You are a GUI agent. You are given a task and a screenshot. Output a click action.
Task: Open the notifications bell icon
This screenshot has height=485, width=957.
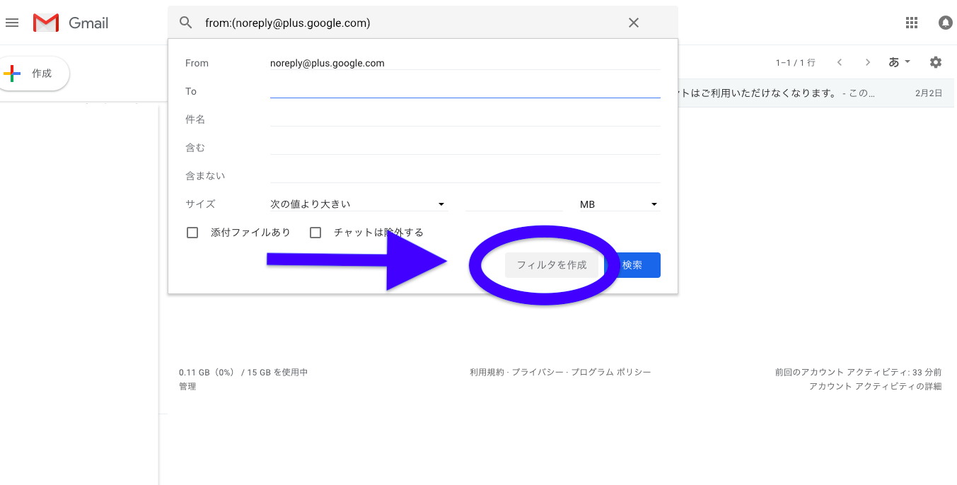pyautogui.click(x=945, y=23)
